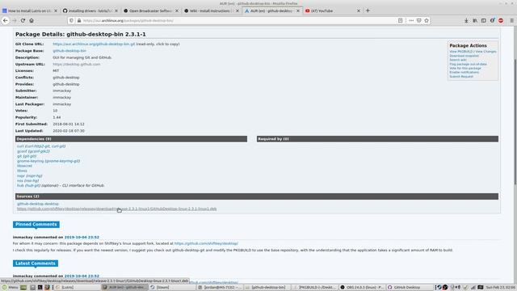Image resolution: width=517 pixels, height=291 pixels.
Task: Click the red adblock extension icon
Action: [501, 20]
